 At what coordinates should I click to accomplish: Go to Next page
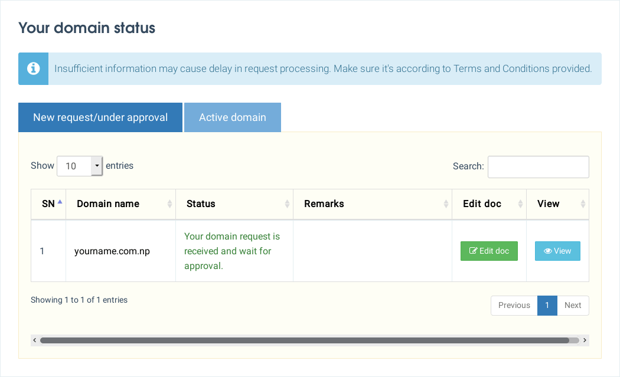[573, 305]
